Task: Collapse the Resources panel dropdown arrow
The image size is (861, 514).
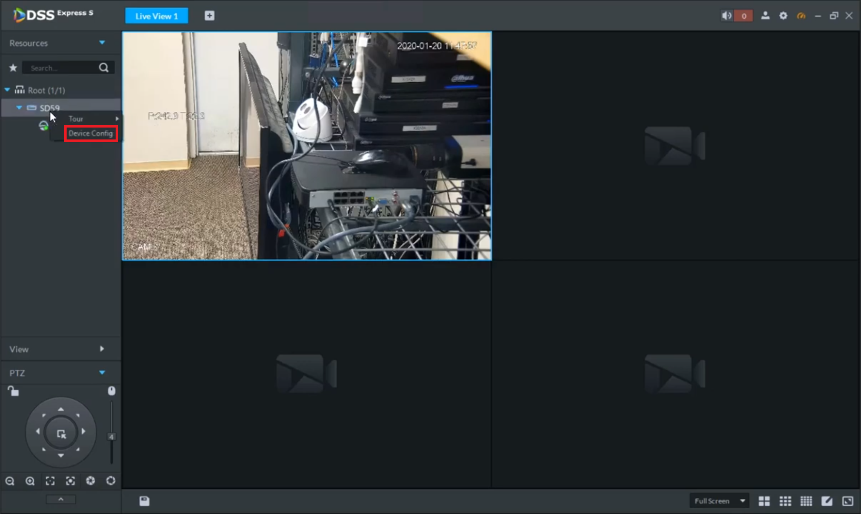Action: [102, 43]
